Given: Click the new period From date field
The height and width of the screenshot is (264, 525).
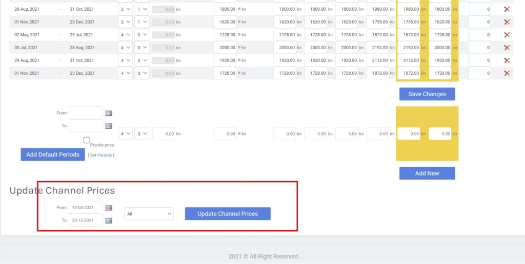Looking at the screenshot, I should [86, 113].
